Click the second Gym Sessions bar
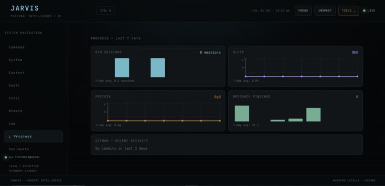Screen dimensions: 385x186 (158, 68)
